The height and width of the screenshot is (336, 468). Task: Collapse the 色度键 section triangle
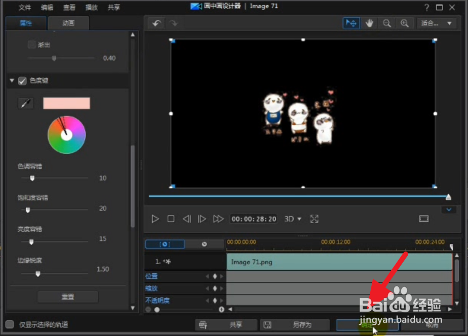(12, 80)
